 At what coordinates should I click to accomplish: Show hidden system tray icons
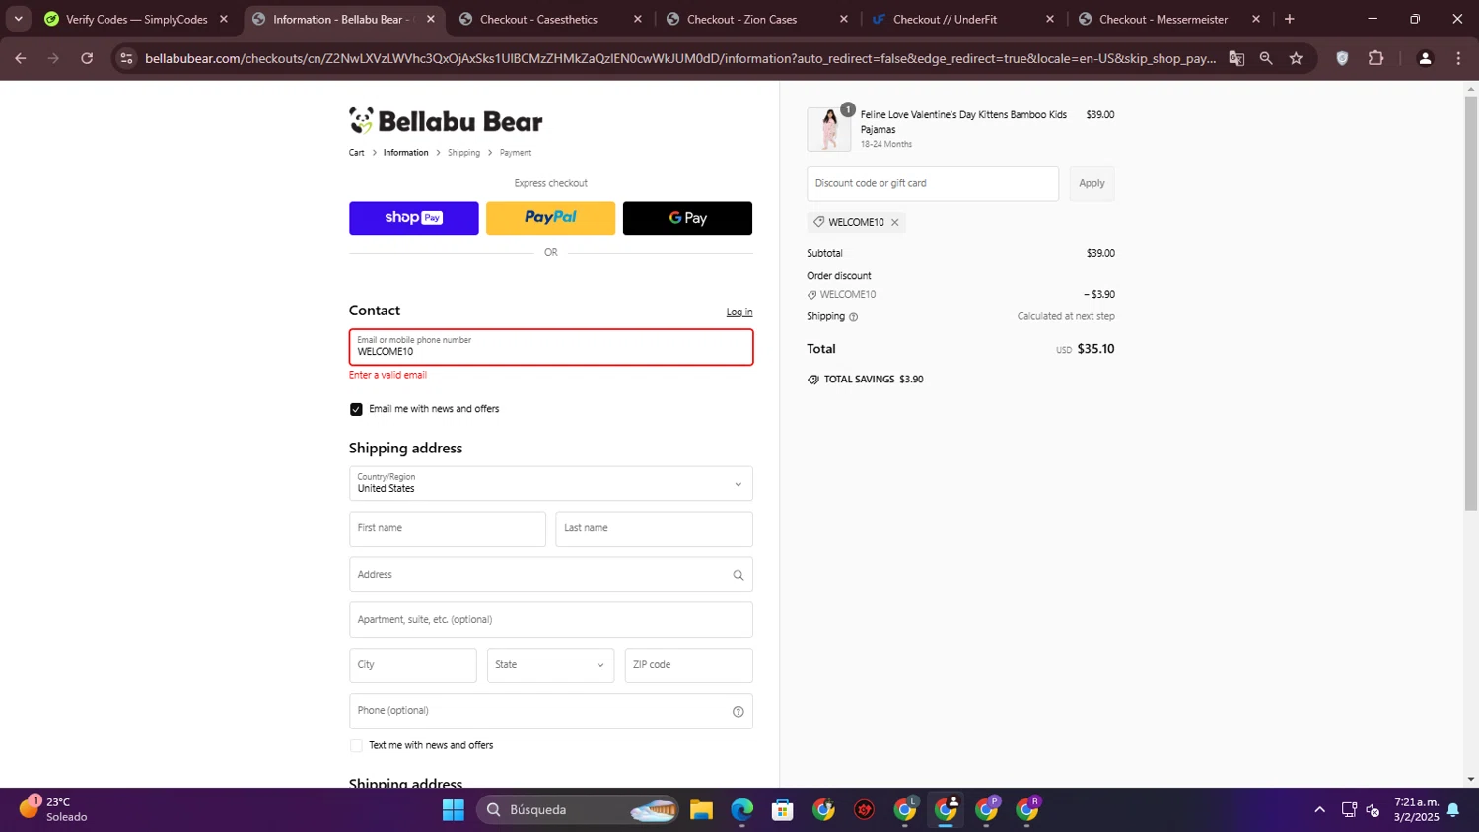[x=1319, y=810]
